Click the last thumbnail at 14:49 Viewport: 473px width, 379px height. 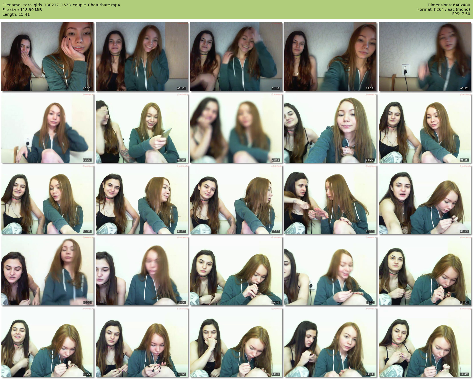425,343
